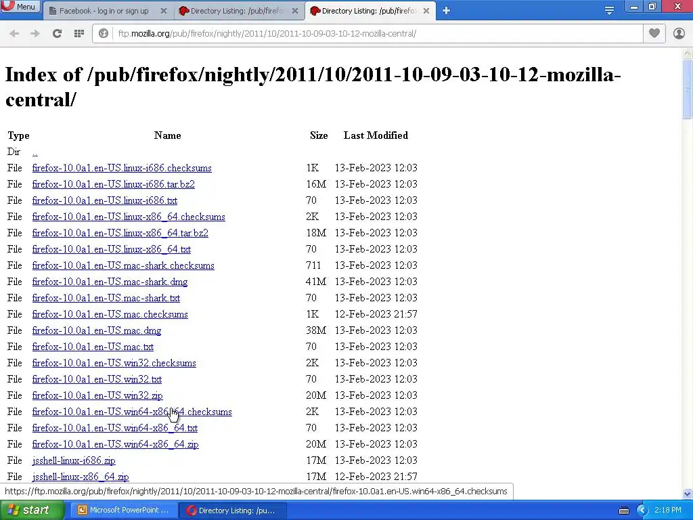
Task: Click the 711 size of mac-shark.checksums
Action: tap(313, 265)
